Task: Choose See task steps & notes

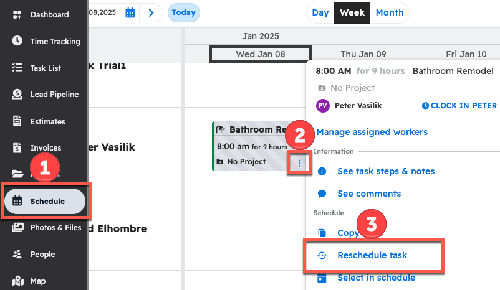Action: (x=385, y=171)
